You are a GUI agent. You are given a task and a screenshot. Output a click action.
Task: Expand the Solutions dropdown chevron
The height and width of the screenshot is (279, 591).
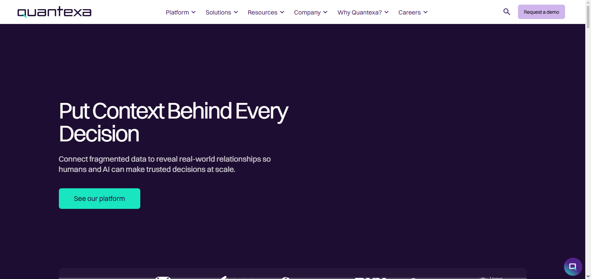236,12
